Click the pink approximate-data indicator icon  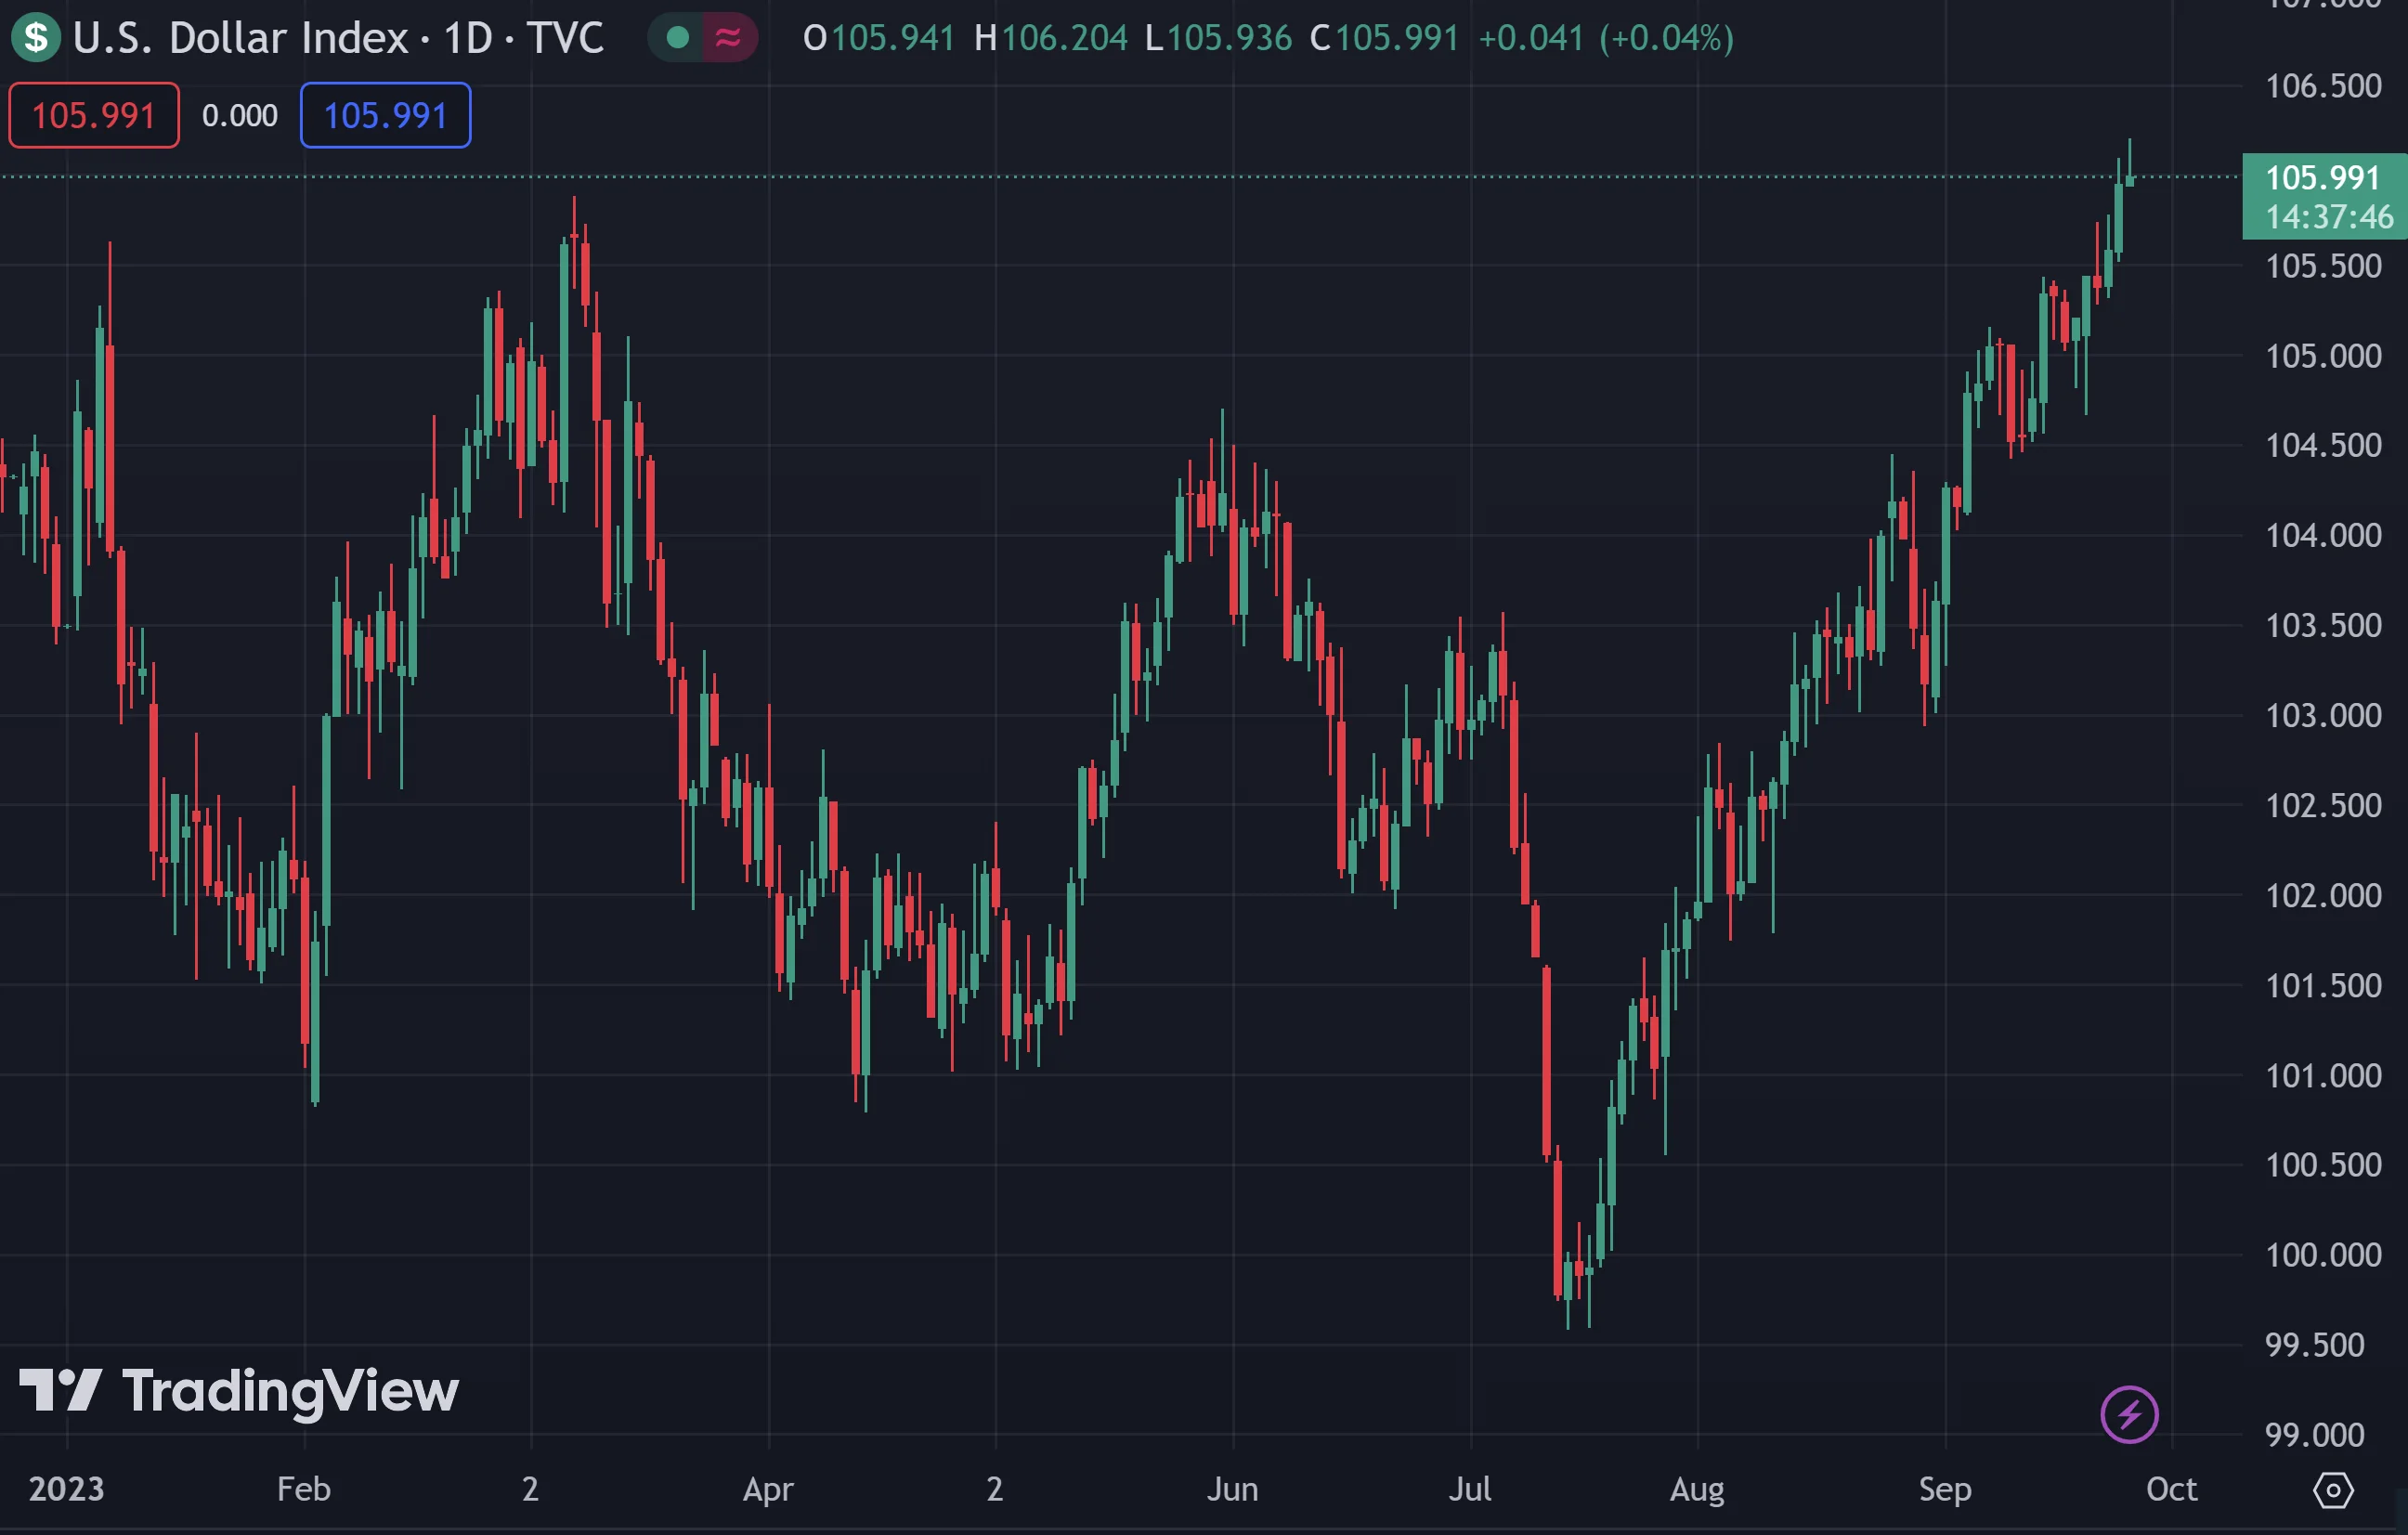728,38
